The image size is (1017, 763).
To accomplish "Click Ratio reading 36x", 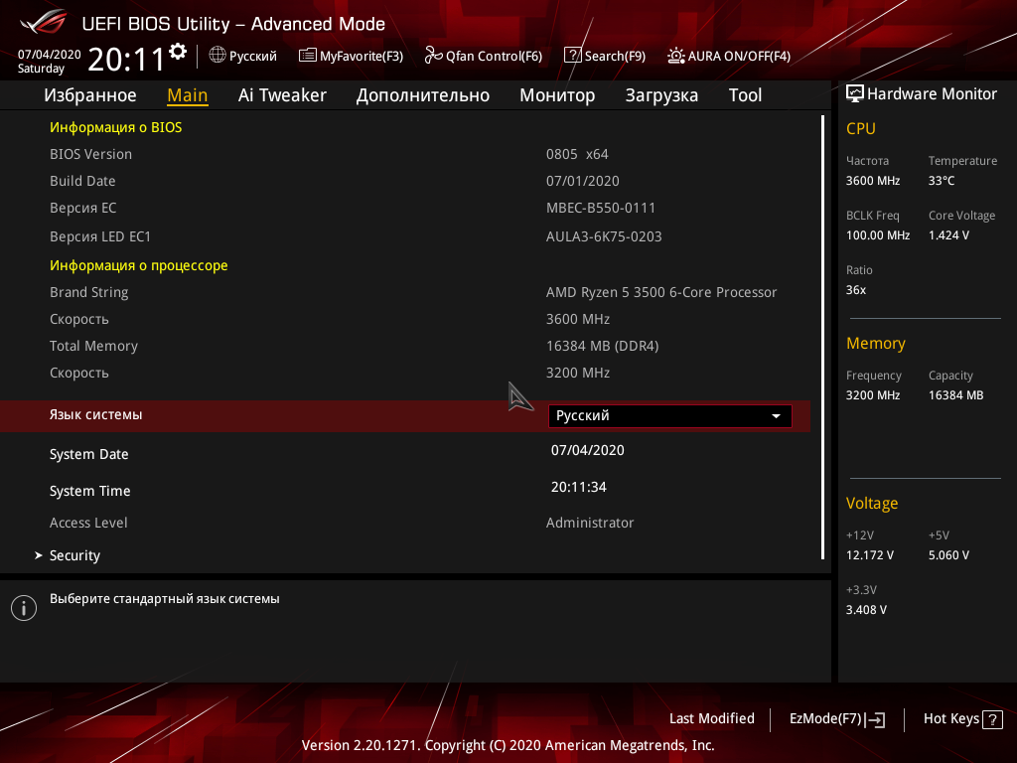I will [855, 289].
